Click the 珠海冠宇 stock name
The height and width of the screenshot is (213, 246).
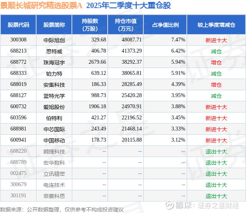pyautogui.click(x=54, y=63)
